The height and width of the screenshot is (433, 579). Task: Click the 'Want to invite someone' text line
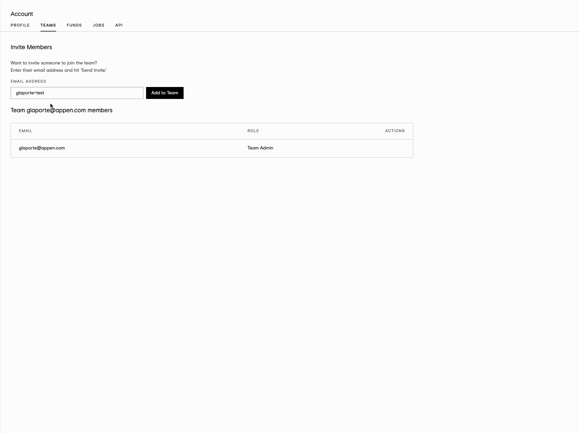point(54,63)
